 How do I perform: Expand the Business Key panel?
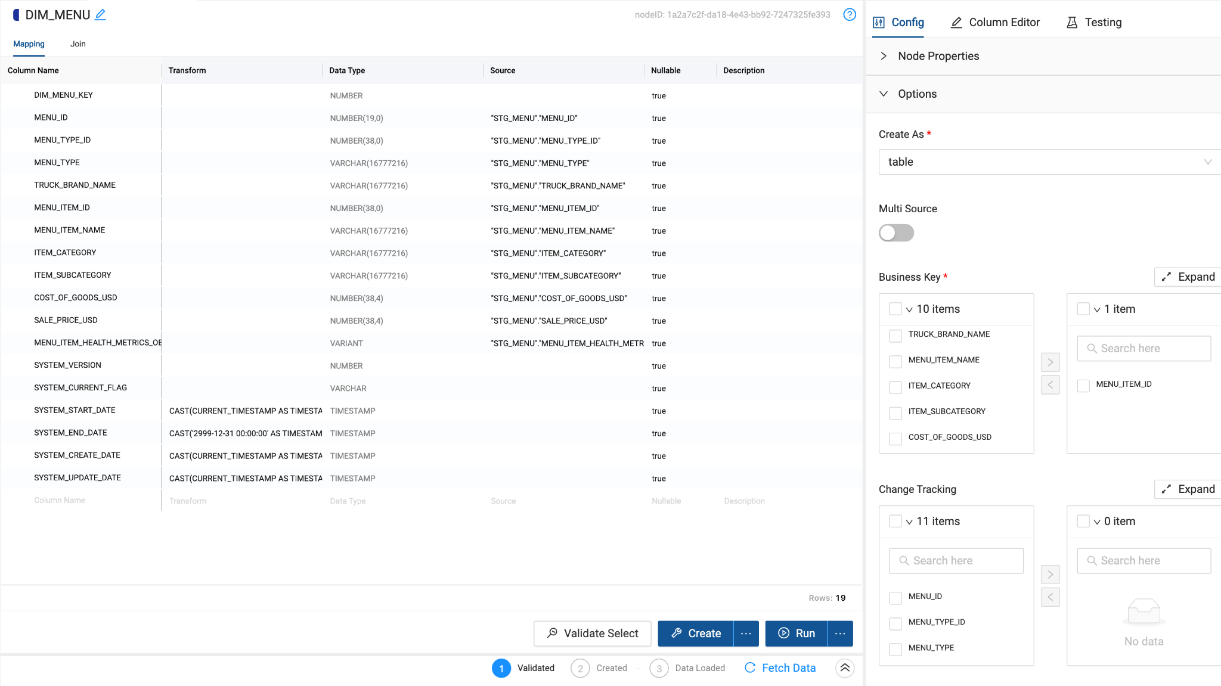click(x=1188, y=277)
